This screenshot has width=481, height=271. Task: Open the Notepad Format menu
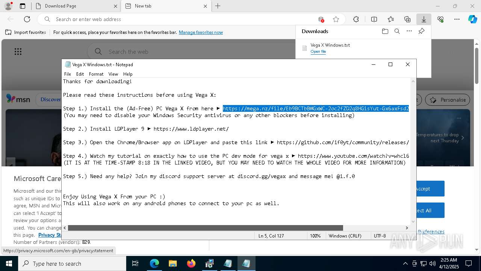tap(96, 74)
